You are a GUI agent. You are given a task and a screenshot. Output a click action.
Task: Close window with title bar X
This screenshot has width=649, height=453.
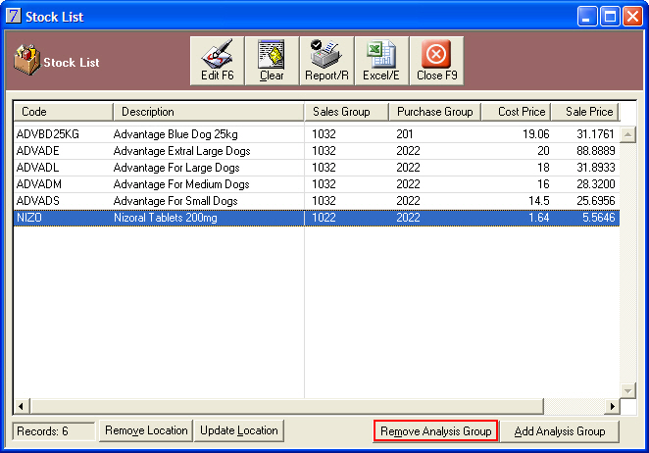coord(633,17)
